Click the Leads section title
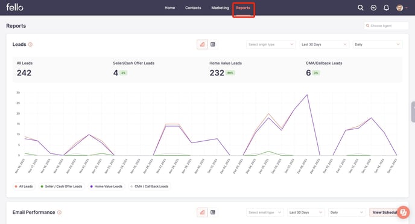This screenshot has height=224, width=415. point(19,44)
